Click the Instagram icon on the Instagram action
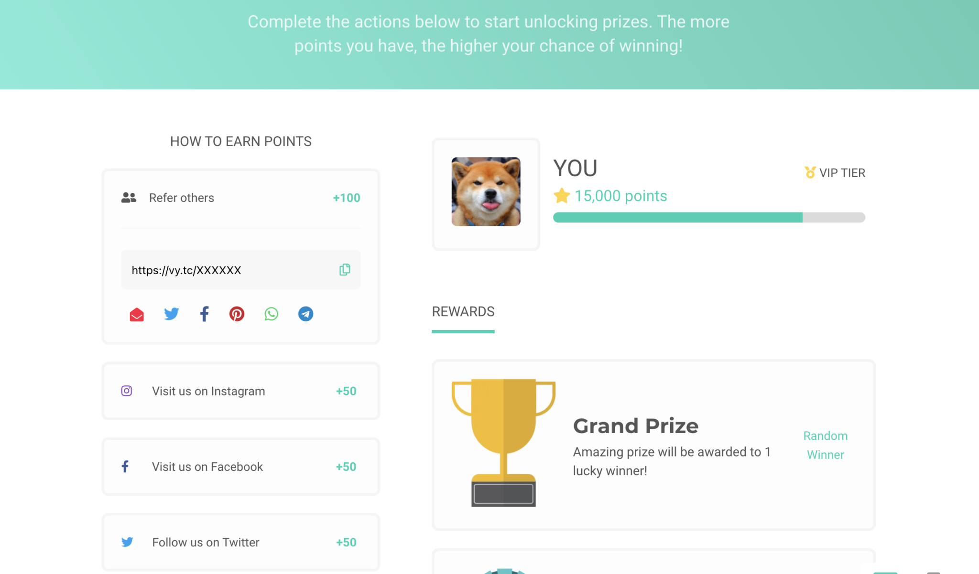 click(126, 391)
